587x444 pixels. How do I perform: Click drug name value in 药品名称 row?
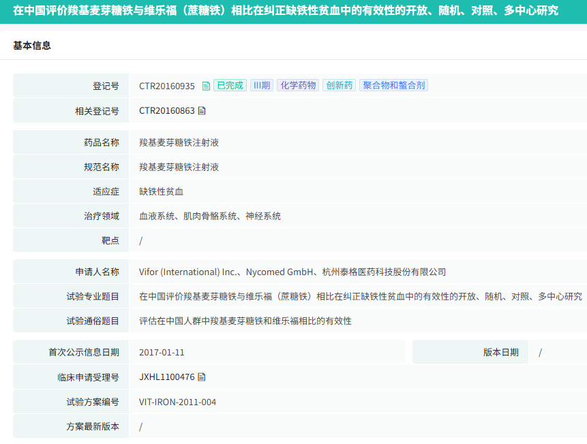179,142
